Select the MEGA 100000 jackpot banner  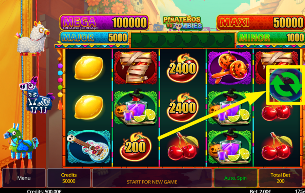(x=104, y=23)
